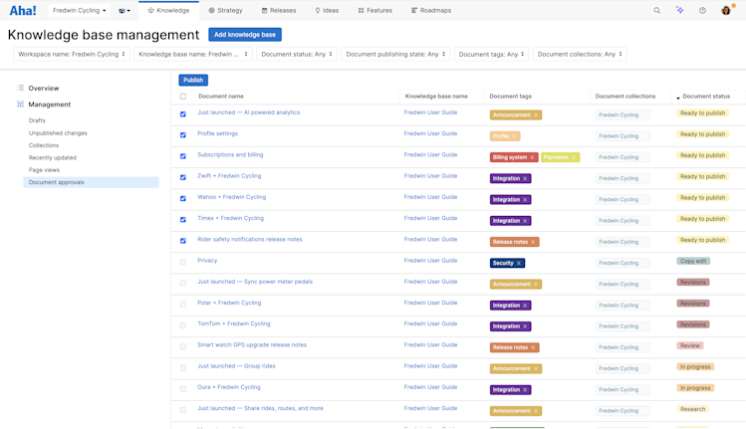Open Knowledge base name filter
746x429 pixels.
click(x=193, y=54)
